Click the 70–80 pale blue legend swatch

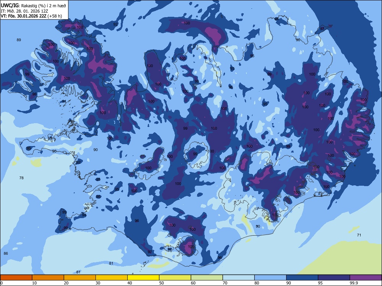238,278
